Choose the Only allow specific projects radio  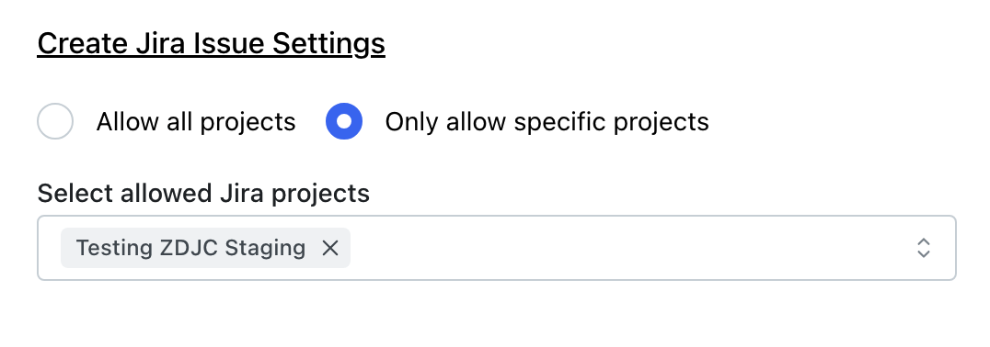[x=344, y=121]
